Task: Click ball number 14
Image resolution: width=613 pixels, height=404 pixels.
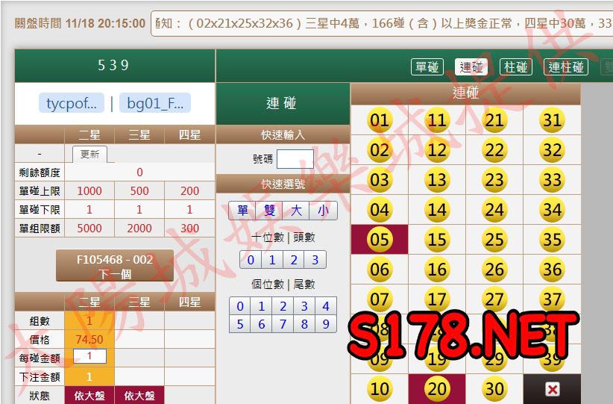Action: point(437,209)
